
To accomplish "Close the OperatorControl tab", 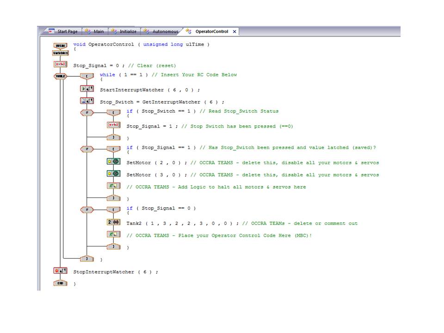I will 234,31.
